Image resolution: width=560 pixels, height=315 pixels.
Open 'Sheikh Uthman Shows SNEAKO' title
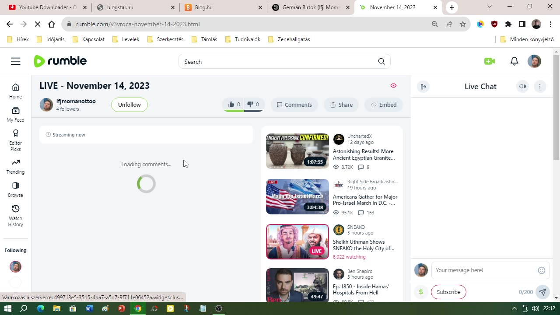pos(364,245)
